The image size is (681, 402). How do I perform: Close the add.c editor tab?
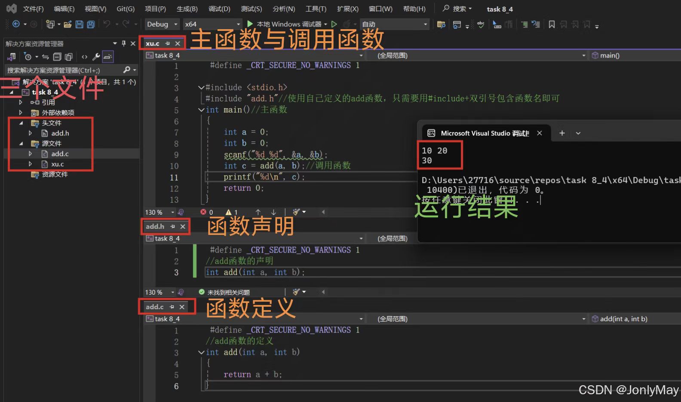182,307
